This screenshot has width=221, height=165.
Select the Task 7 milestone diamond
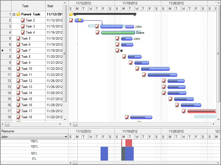click(x=121, y=51)
